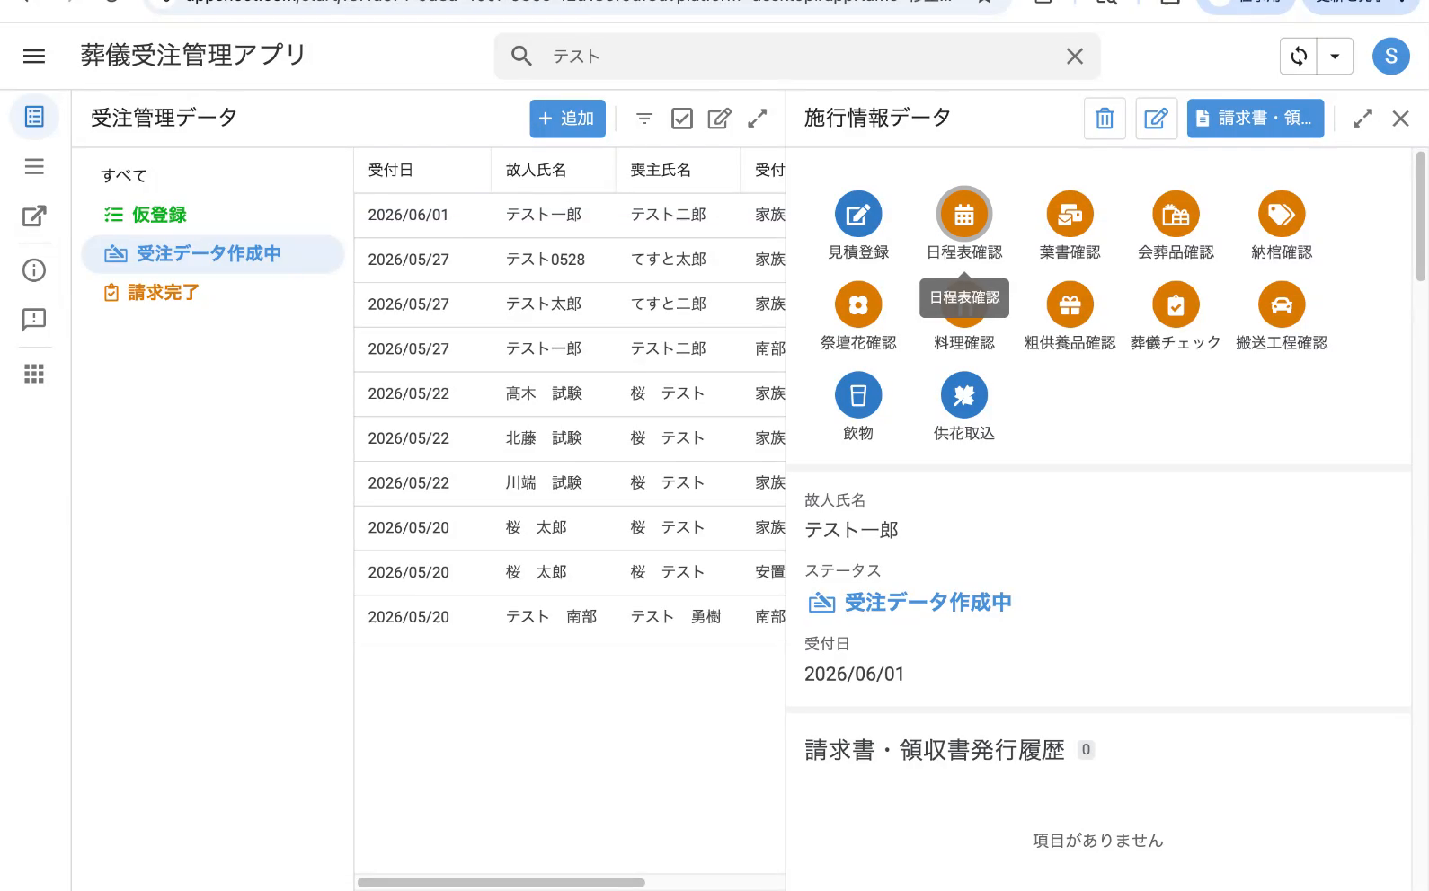
Task: Expand the 受注管理データ panel to fullscreen
Action: pyautogui.click(x=758, y=119)
